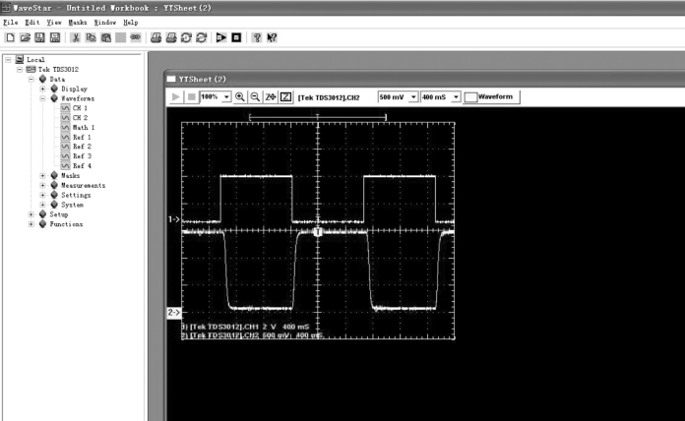Open the 400 mS time scale dropdown
Screen dimensions: 685x421
(456, 97)
